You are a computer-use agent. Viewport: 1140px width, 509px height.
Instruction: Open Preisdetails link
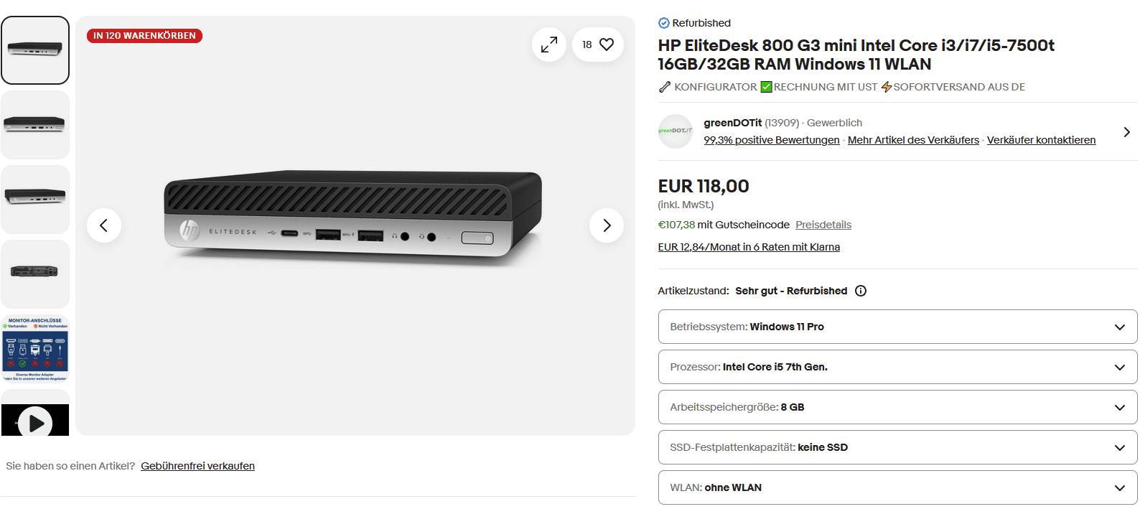pos(823,225)
